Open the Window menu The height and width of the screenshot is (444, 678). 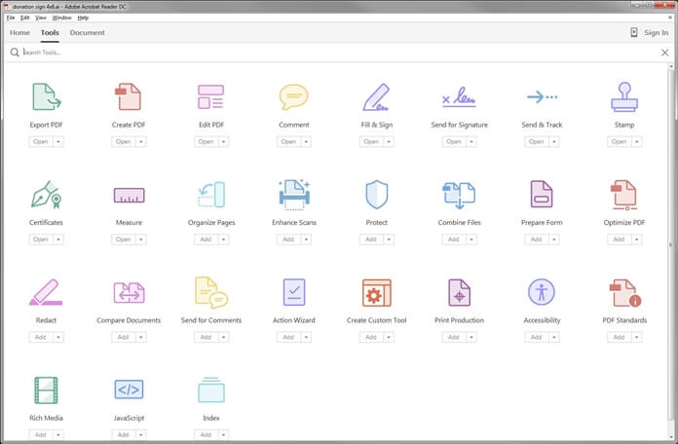click(61, 18)
